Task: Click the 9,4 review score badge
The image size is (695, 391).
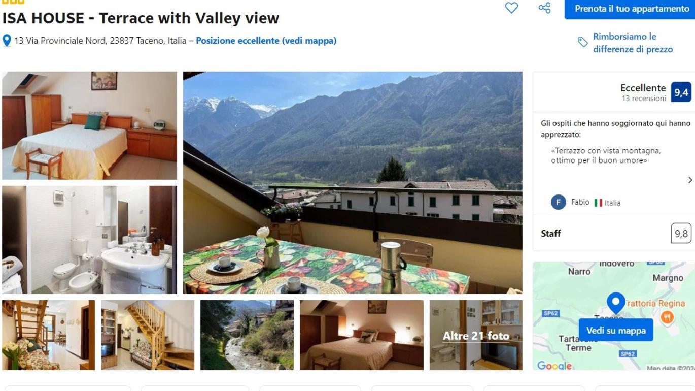Action: [681, 92]
